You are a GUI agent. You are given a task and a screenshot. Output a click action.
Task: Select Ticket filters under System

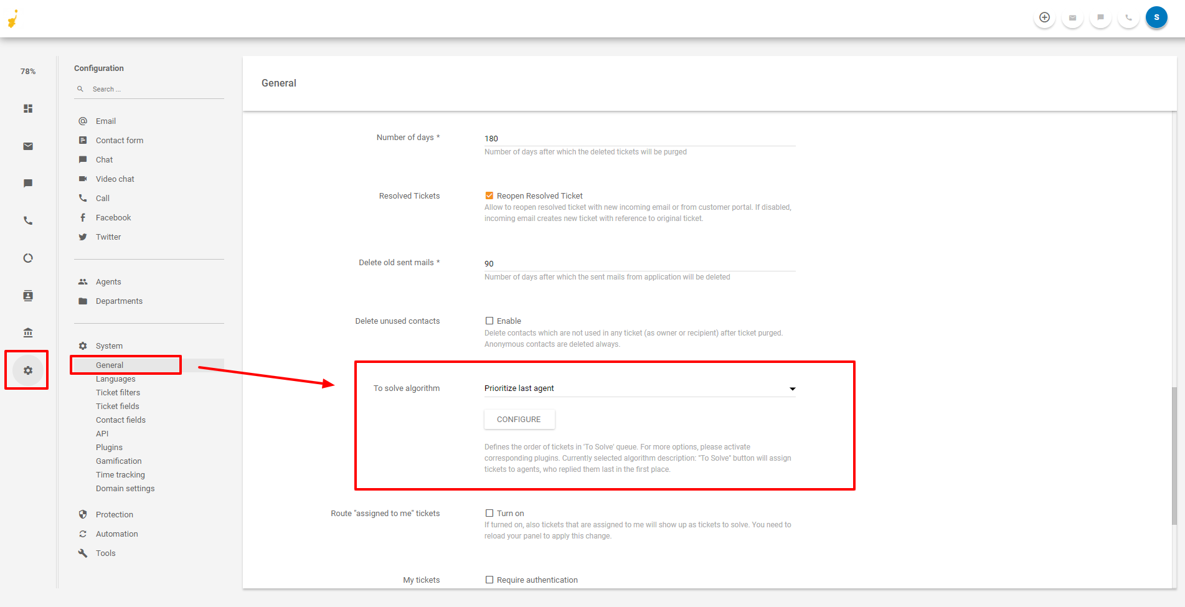[118, 392]
